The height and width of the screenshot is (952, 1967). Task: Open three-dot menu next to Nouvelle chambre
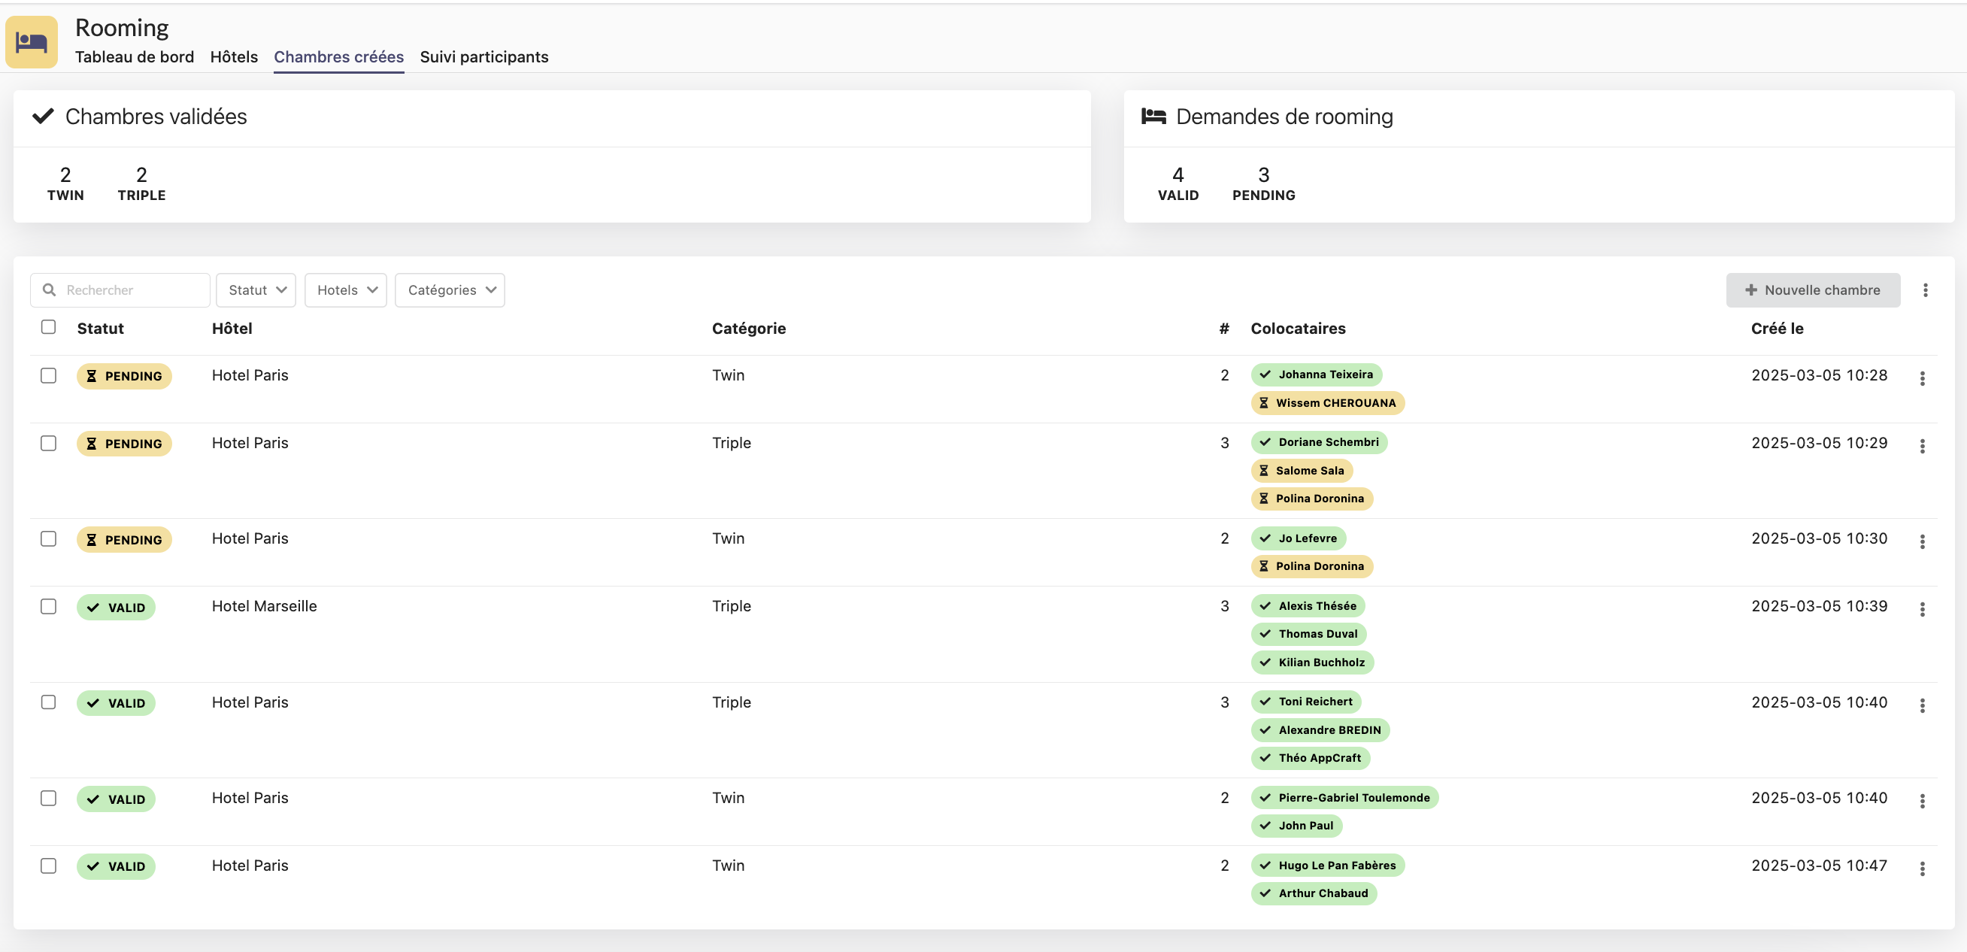[1925, 290]
